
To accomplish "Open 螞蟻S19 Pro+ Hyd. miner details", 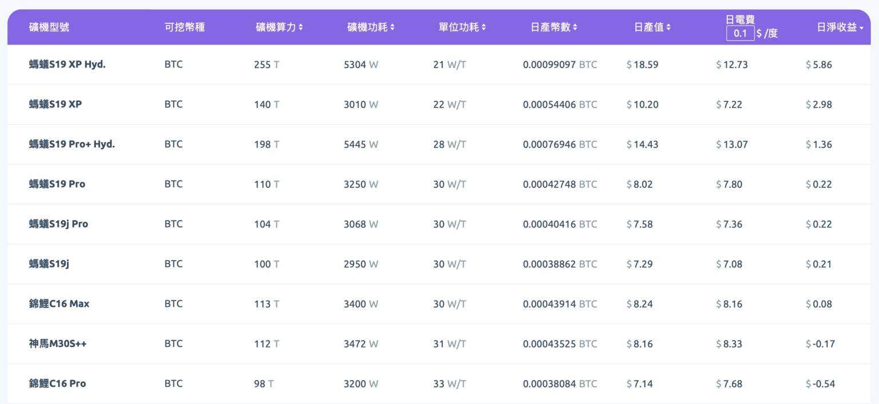I will click(72, 144).
